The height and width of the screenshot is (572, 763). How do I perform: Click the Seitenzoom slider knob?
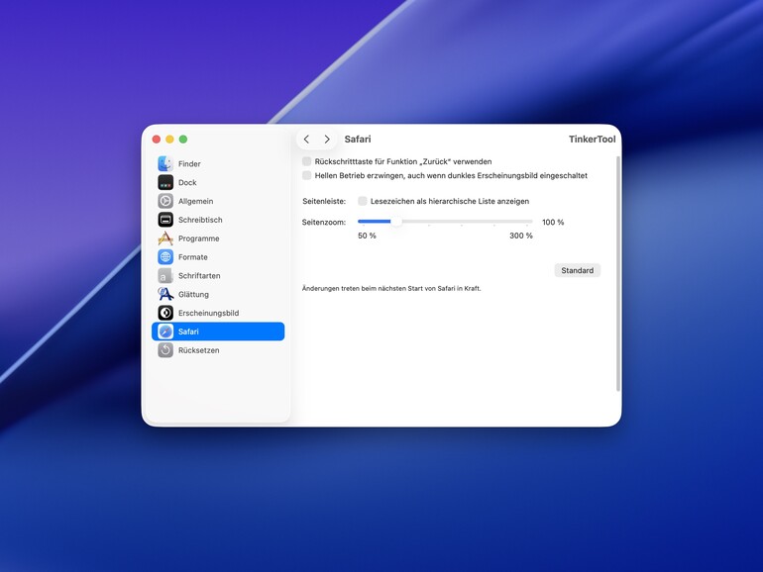(x=396, y=222)
